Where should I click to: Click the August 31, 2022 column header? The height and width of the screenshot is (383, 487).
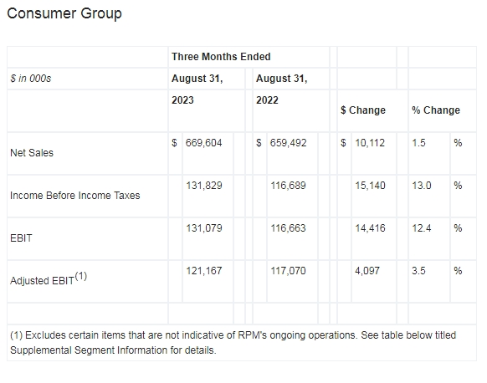click(281, 89)
